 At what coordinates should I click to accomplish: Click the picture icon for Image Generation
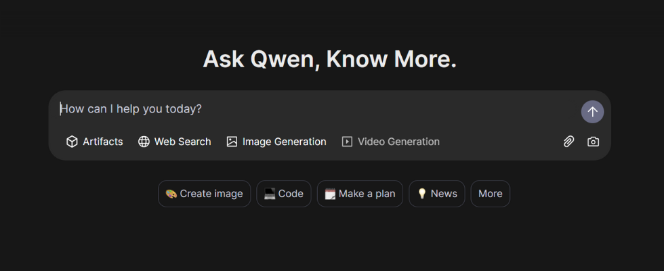tap(232, 142)
